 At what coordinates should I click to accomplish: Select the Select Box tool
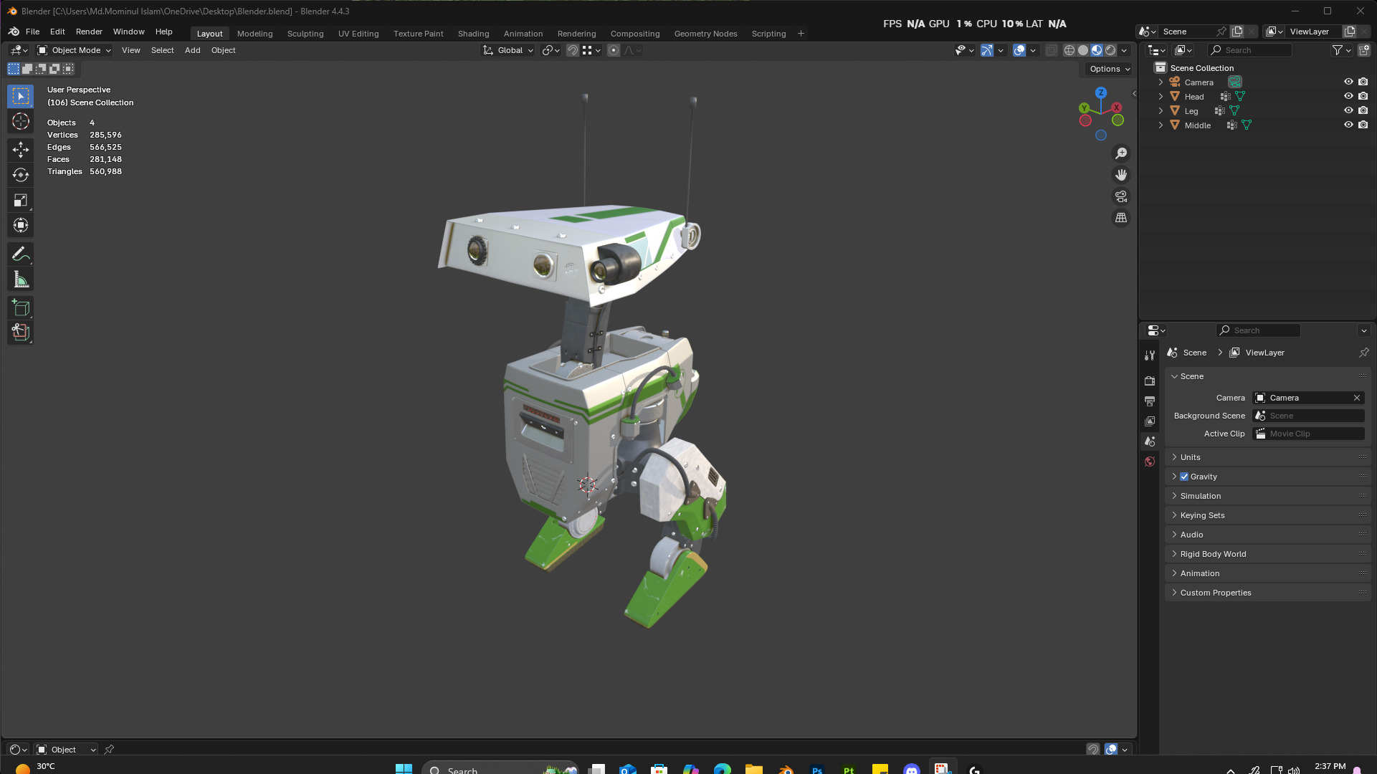[20, 96]
